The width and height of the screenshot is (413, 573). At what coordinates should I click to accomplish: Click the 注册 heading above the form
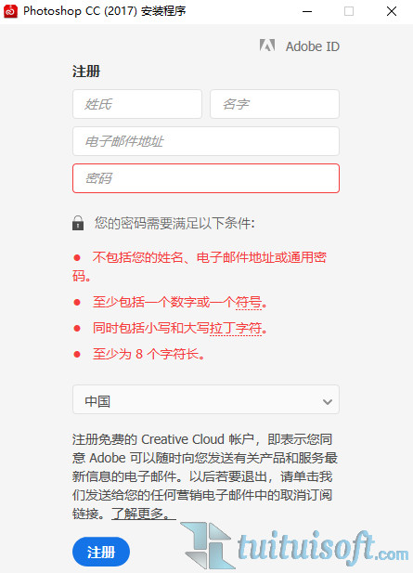point(86,72)
